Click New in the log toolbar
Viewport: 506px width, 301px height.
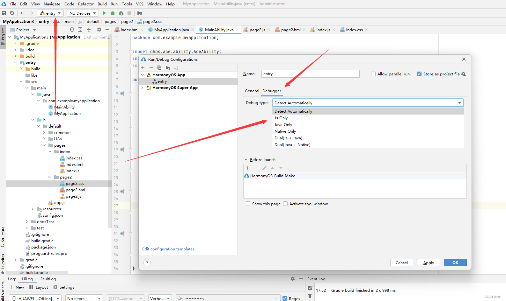point(17,287)
